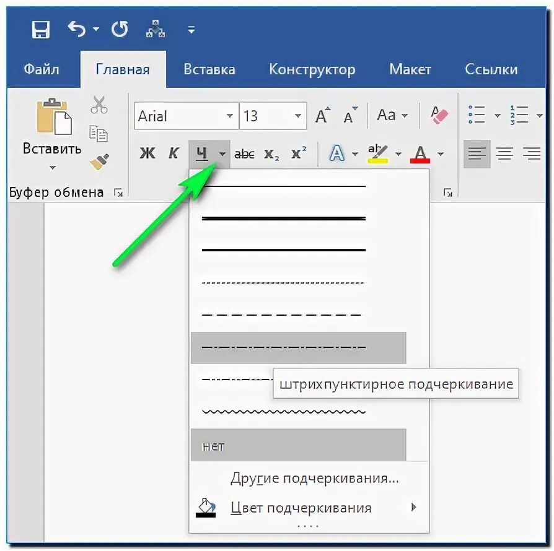Close the underline style dropdown arrow
Viewport: 554px width, 551px height.
[x=222, y=154]
